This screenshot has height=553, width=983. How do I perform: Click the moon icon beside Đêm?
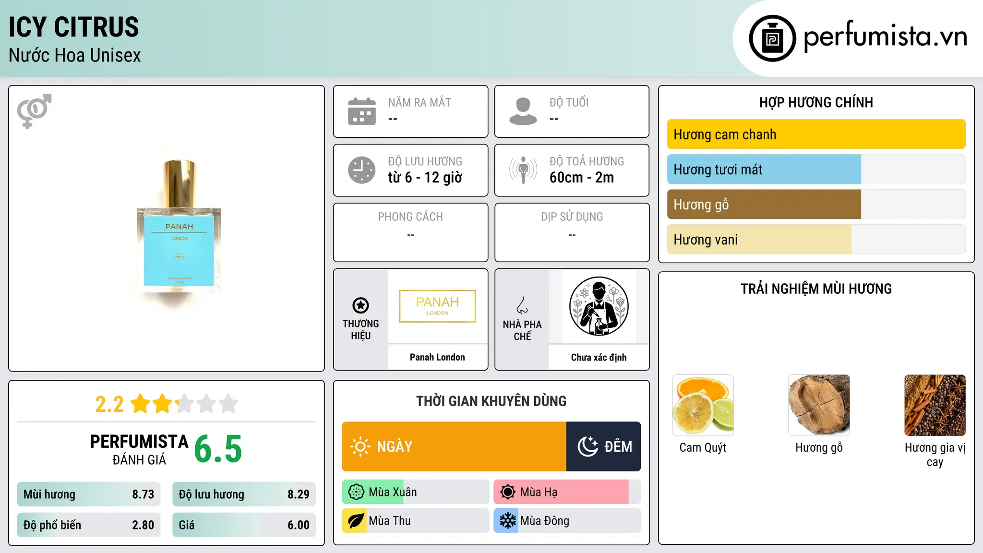click(x=588, y=446)
